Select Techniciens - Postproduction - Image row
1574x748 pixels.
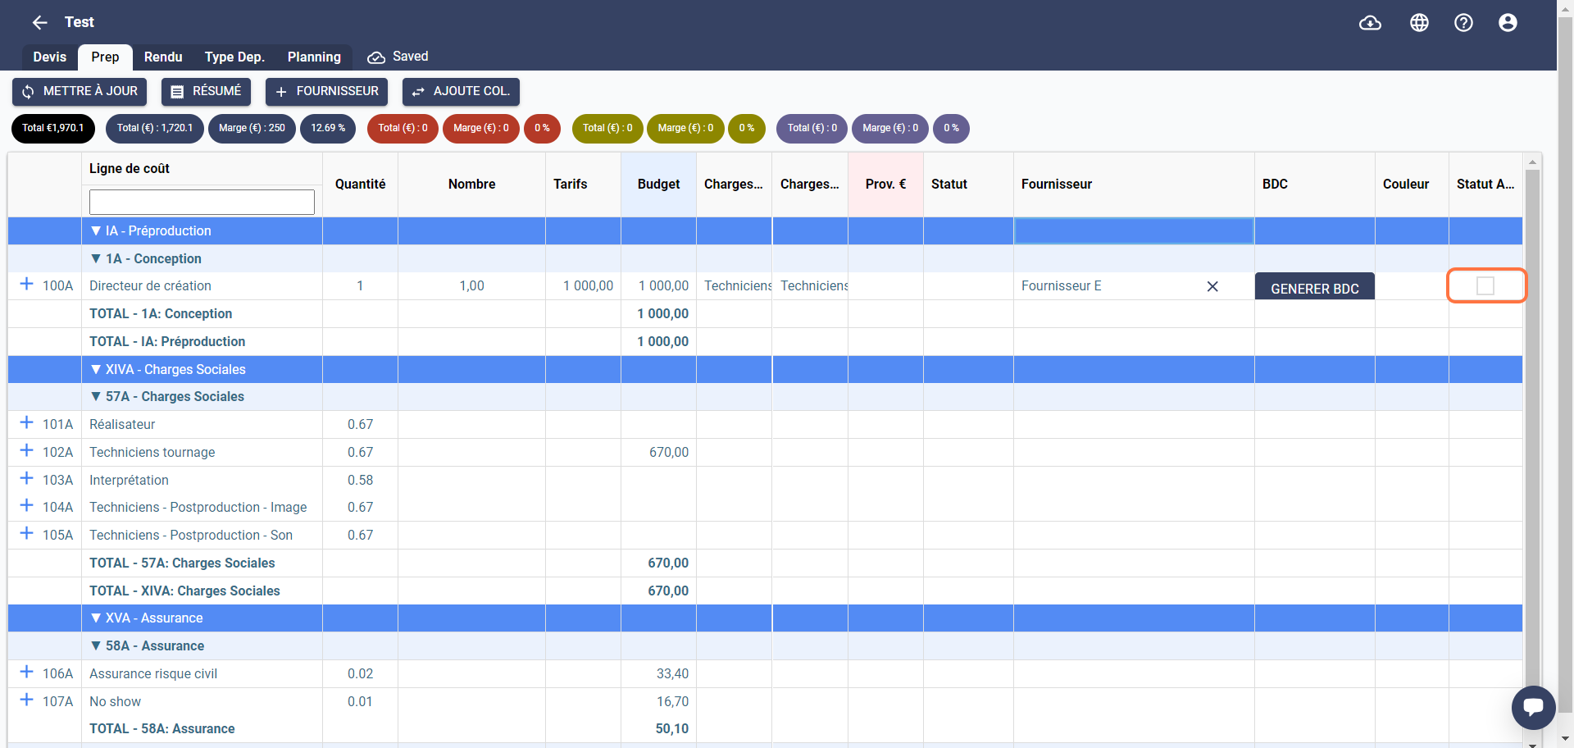tap(198, 508)
